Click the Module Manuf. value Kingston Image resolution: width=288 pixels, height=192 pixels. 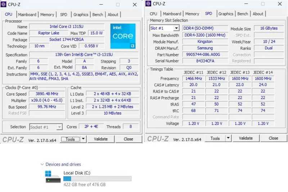[205, 42]
